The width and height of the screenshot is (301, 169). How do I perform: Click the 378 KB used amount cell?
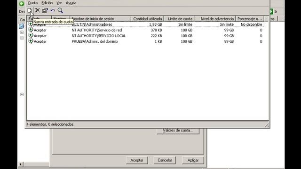[156, 30]
